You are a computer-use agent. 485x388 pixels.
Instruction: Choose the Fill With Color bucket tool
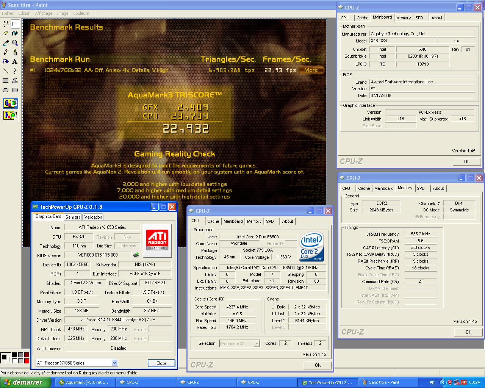point(15,33)
